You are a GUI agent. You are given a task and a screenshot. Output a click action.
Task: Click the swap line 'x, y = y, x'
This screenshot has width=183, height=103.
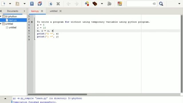point(45,31)
